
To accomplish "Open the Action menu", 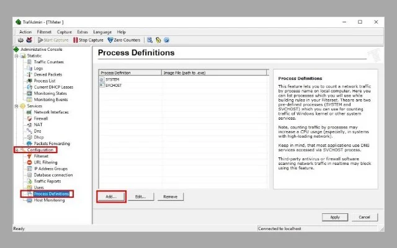I will click(25, 32).
